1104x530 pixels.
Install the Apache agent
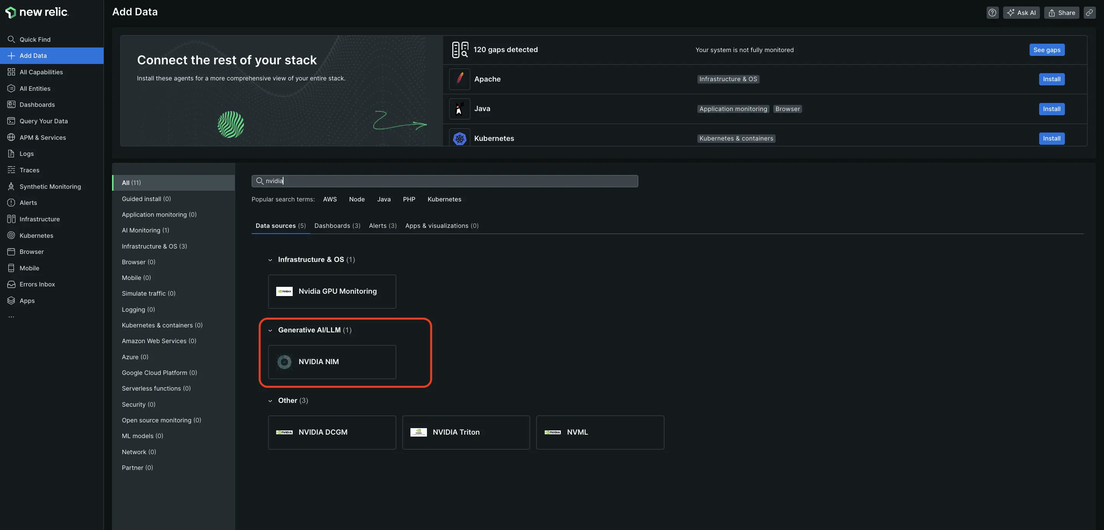click(1051, 79)
